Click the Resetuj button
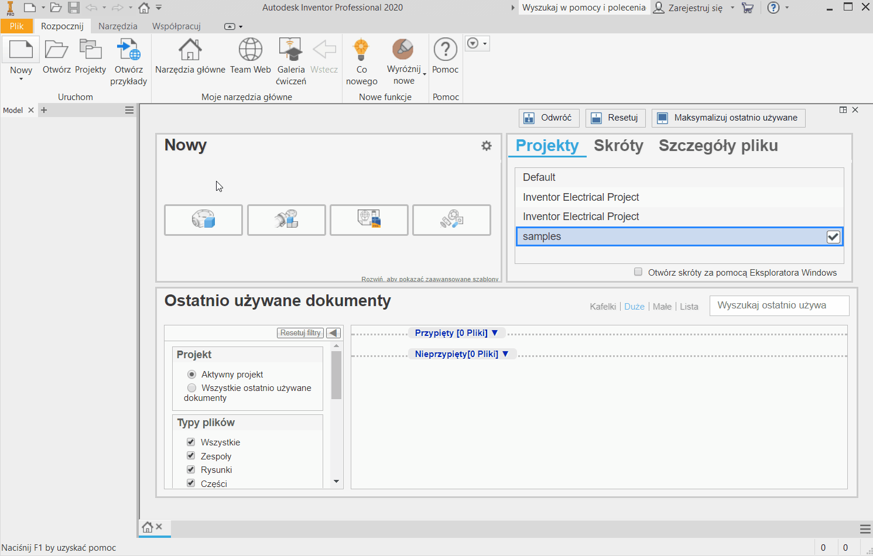873x556 pixels. tap(615, 118)
